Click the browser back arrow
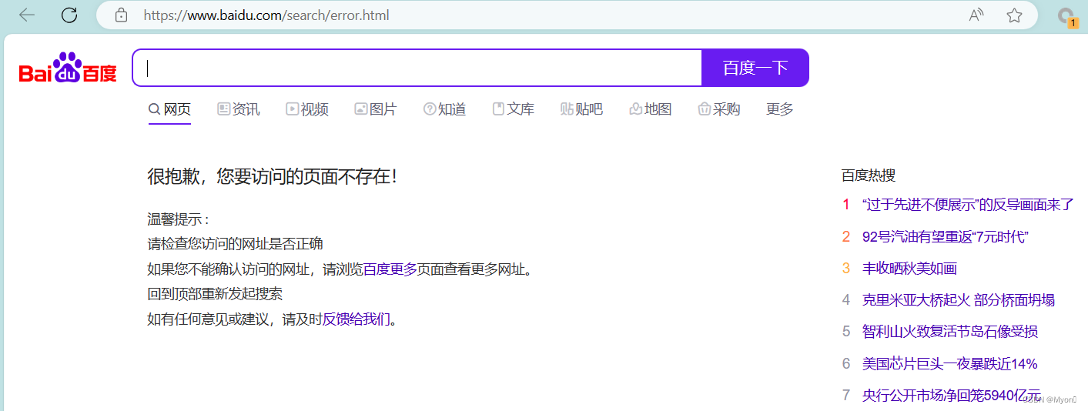This screenshot has height=411, width=1088. 27,15
